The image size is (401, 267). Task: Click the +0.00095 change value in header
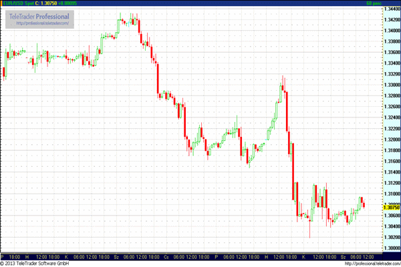pyautogui.click(x=68, y=3)
